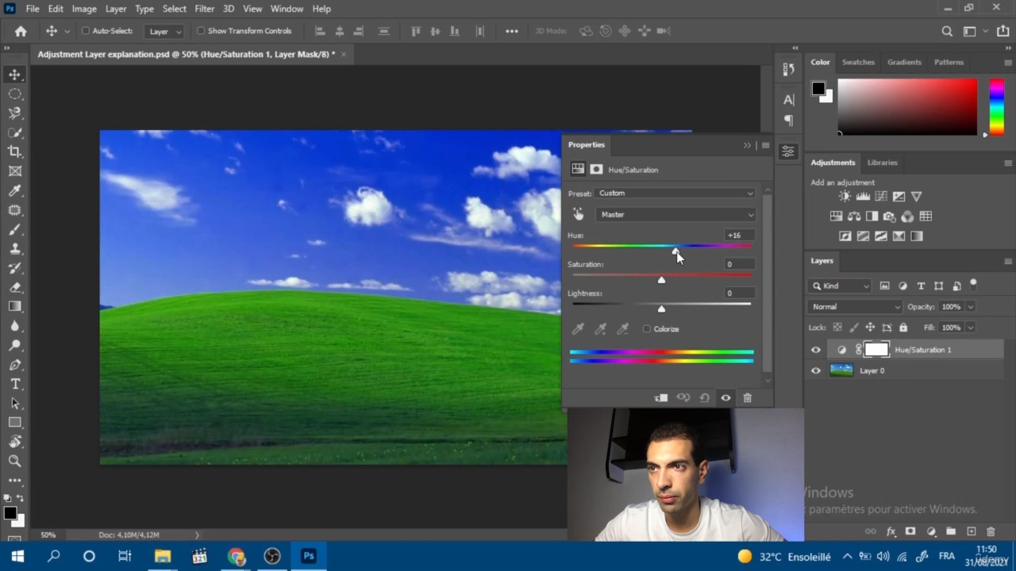The height and width of the screenshot is (571, 1016).
Task: Open Auto-Select Layer dropdown in options bar
Action: tap(164, 31)
